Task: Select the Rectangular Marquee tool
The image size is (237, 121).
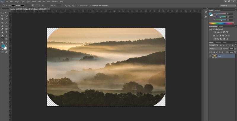Action: click(x=3, y=13)
